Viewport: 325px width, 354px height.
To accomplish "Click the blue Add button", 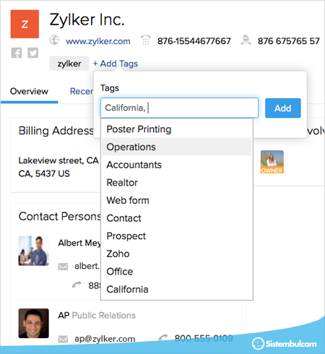I will click(283, 108).
